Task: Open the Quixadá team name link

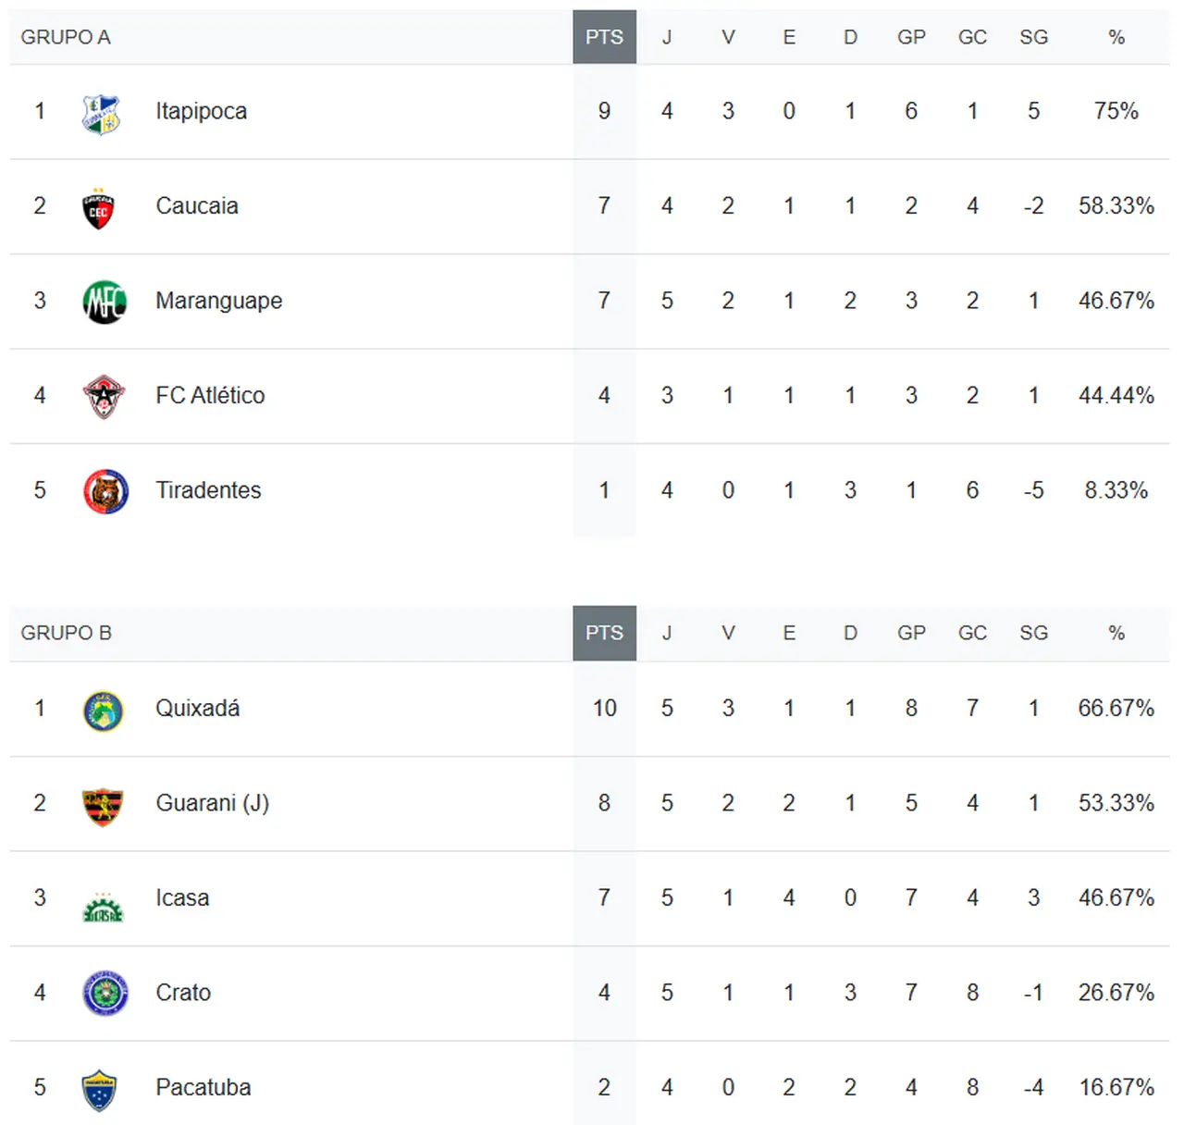Action: pyautogui.click(x=197, y=708)
